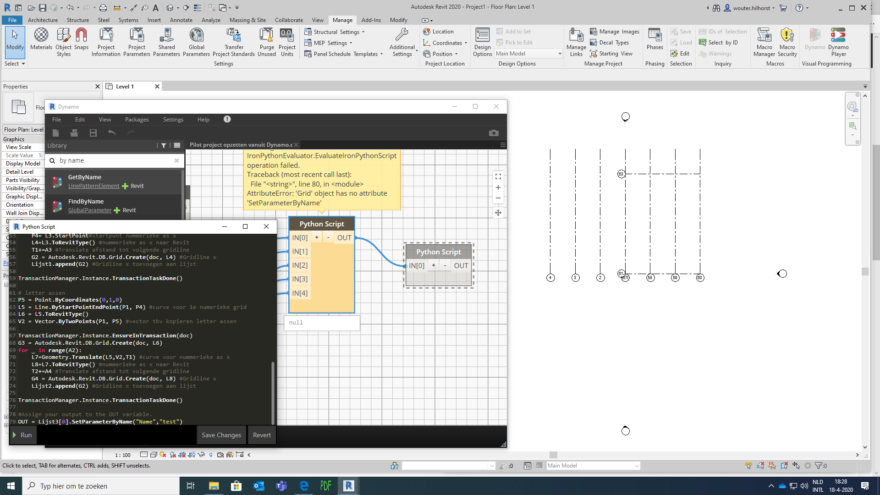Expand the Coordinates dropdown
This screenshot has width=880, height=495.
466,43
